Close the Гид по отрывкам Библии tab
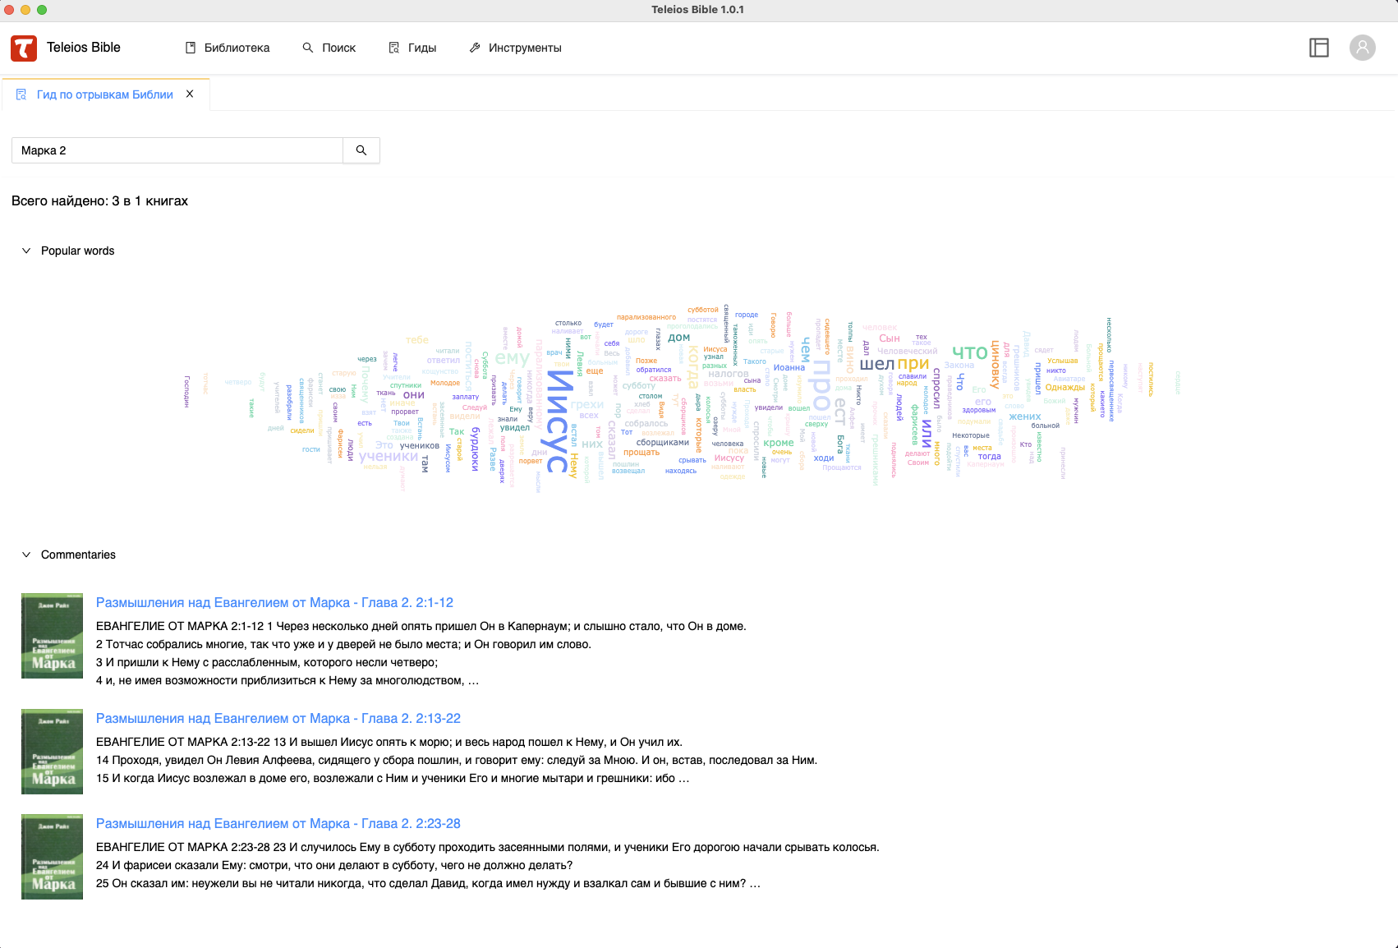Image resolution: width=1398 pixels, height=948 pixels. 190,94
